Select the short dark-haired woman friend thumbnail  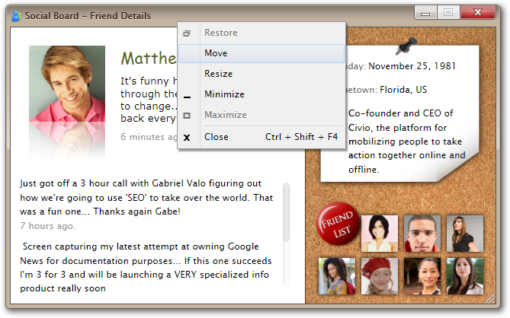(379, 233)
